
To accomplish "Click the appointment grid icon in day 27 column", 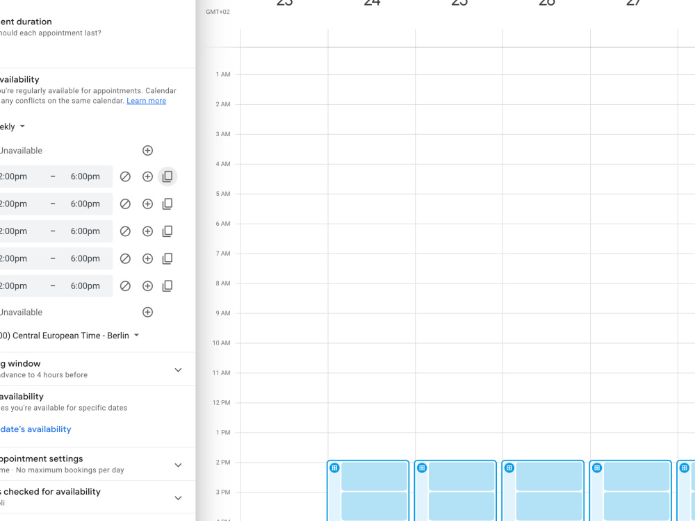I will click(x=597, y=468).
